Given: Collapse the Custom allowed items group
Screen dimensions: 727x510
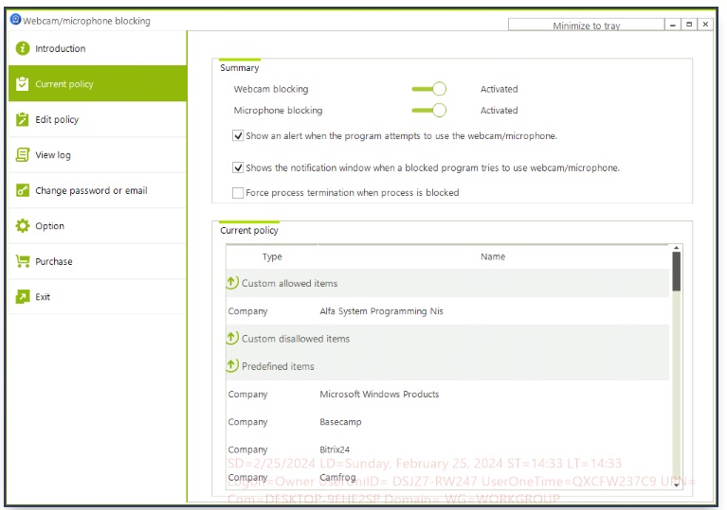Looking at the screenshot, I should [x=232, y=283].
